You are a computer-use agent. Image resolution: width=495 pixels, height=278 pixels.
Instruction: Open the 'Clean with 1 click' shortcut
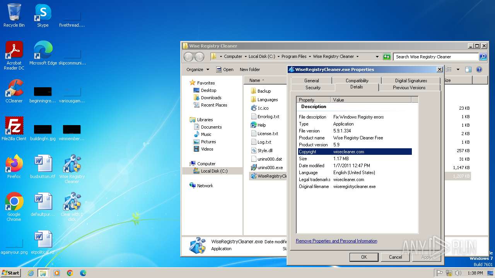tap(72, 207)
